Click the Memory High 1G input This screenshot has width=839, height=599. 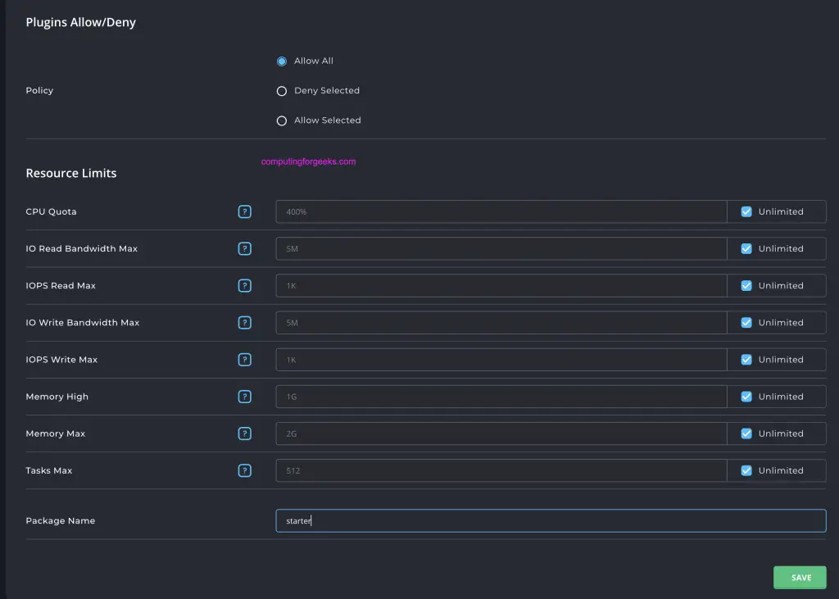[x=501, y=396]
